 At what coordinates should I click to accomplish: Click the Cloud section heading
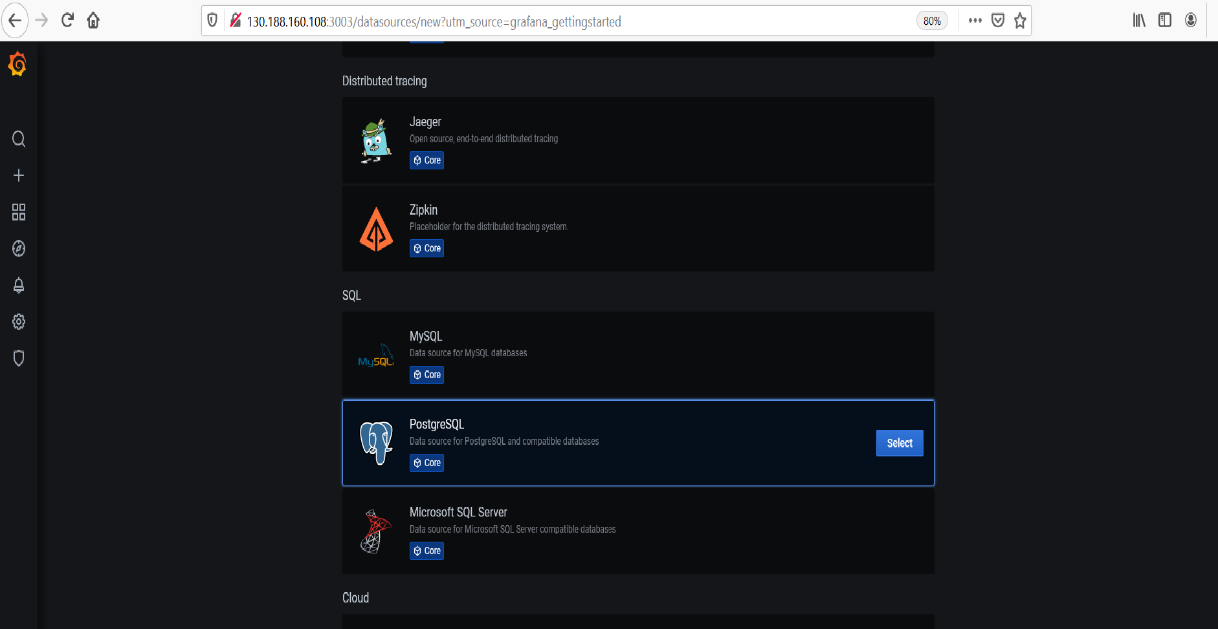(x=355, y=598)
